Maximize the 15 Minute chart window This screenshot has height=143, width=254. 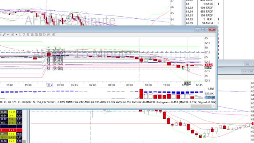point(205,29)
